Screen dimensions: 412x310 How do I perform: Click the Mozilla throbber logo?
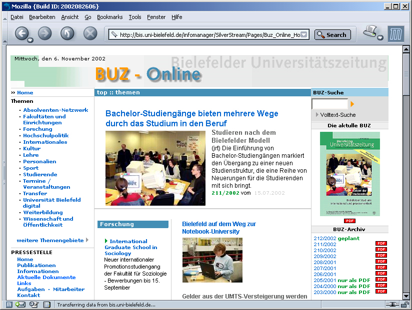[395, 33]
